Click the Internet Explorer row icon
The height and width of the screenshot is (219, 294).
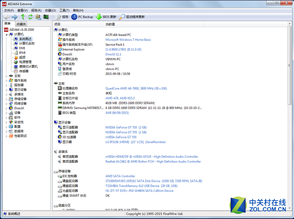[60, 49]
